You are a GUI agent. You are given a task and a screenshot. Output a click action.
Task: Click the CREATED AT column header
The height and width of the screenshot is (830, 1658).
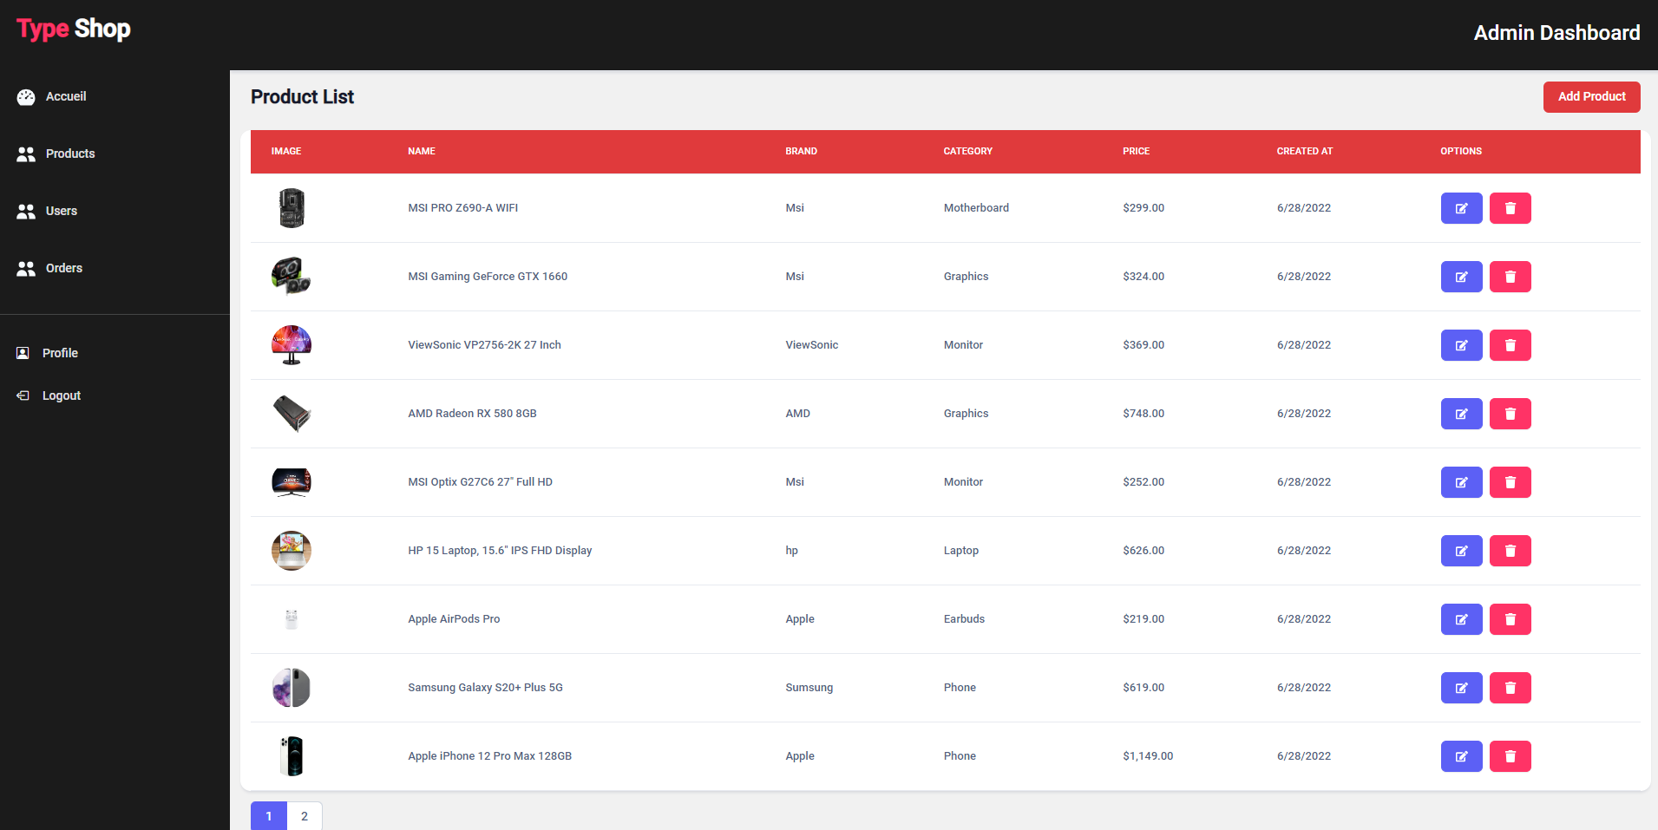coord(1304,151)
